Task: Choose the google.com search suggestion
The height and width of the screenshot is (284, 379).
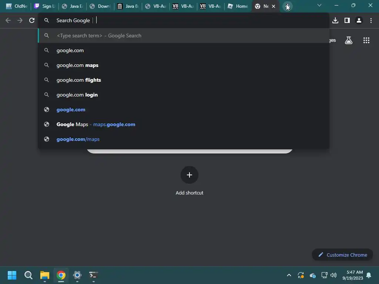Action: pos(184,50)
